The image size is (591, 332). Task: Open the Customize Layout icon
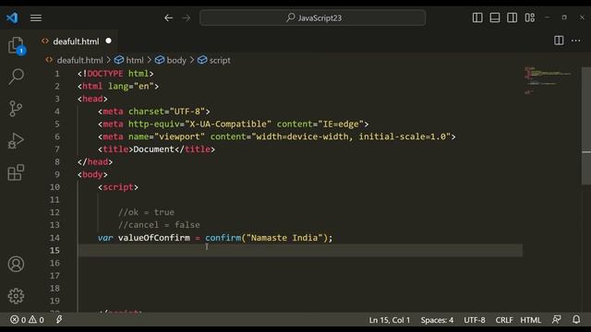coord(529,18)
